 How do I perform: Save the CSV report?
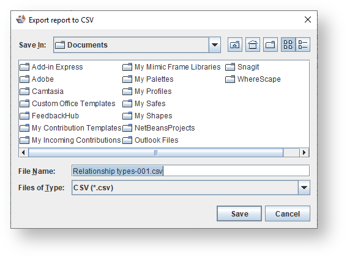coord(239,213)
